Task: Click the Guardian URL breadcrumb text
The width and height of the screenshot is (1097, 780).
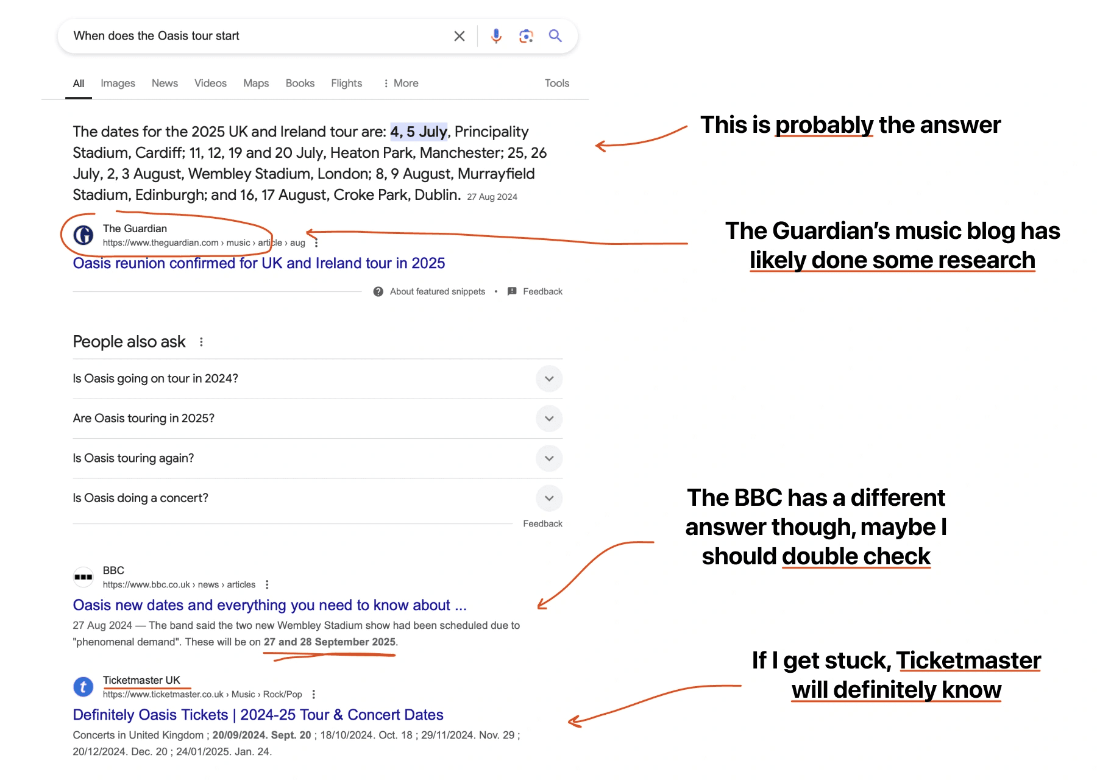Action: click(204, 243)
